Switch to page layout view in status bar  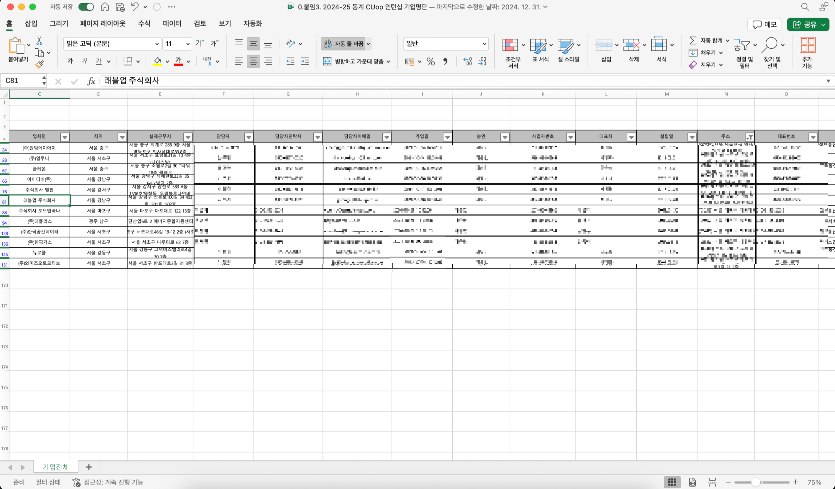[692, 482]
